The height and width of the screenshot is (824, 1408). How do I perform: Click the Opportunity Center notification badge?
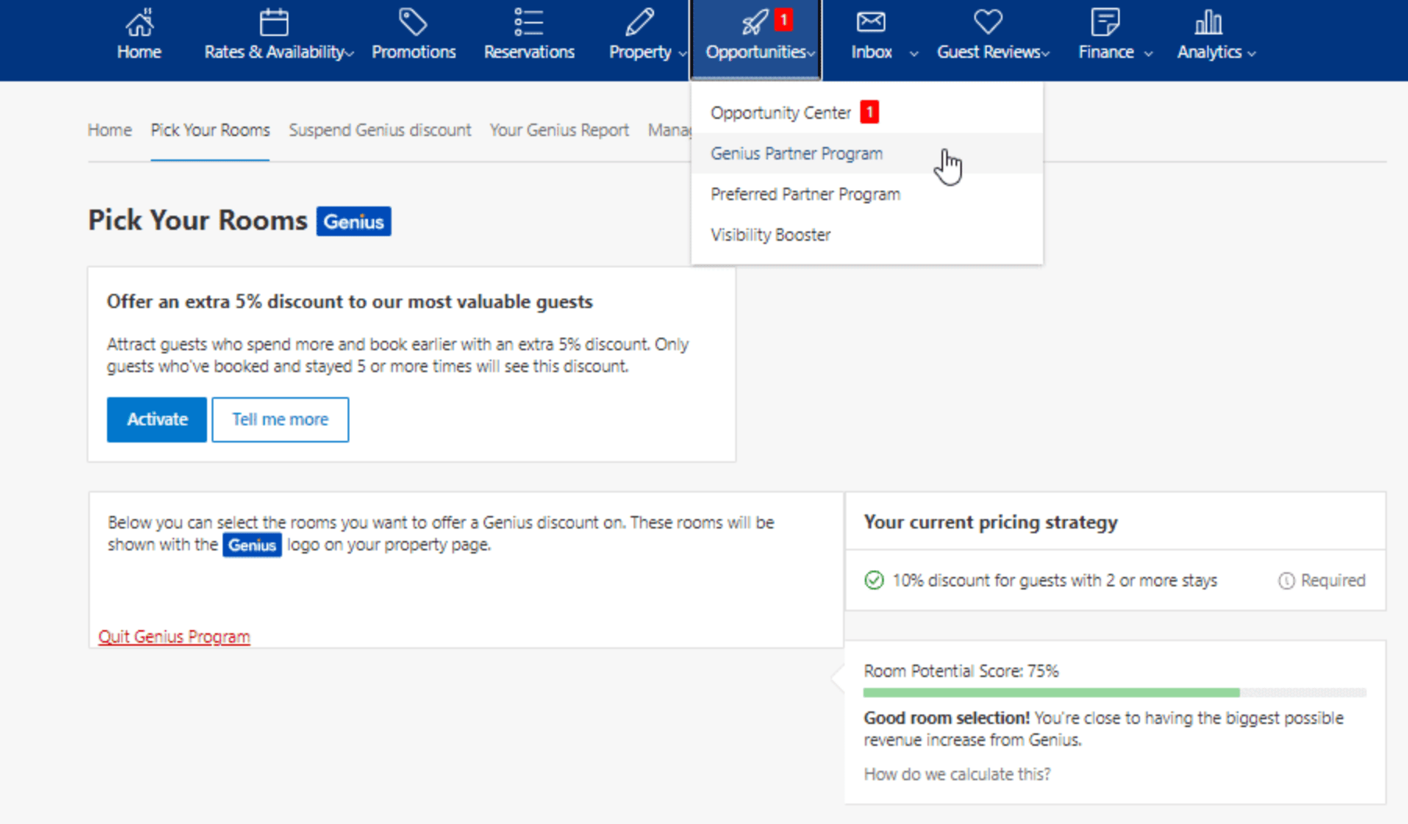870,111
